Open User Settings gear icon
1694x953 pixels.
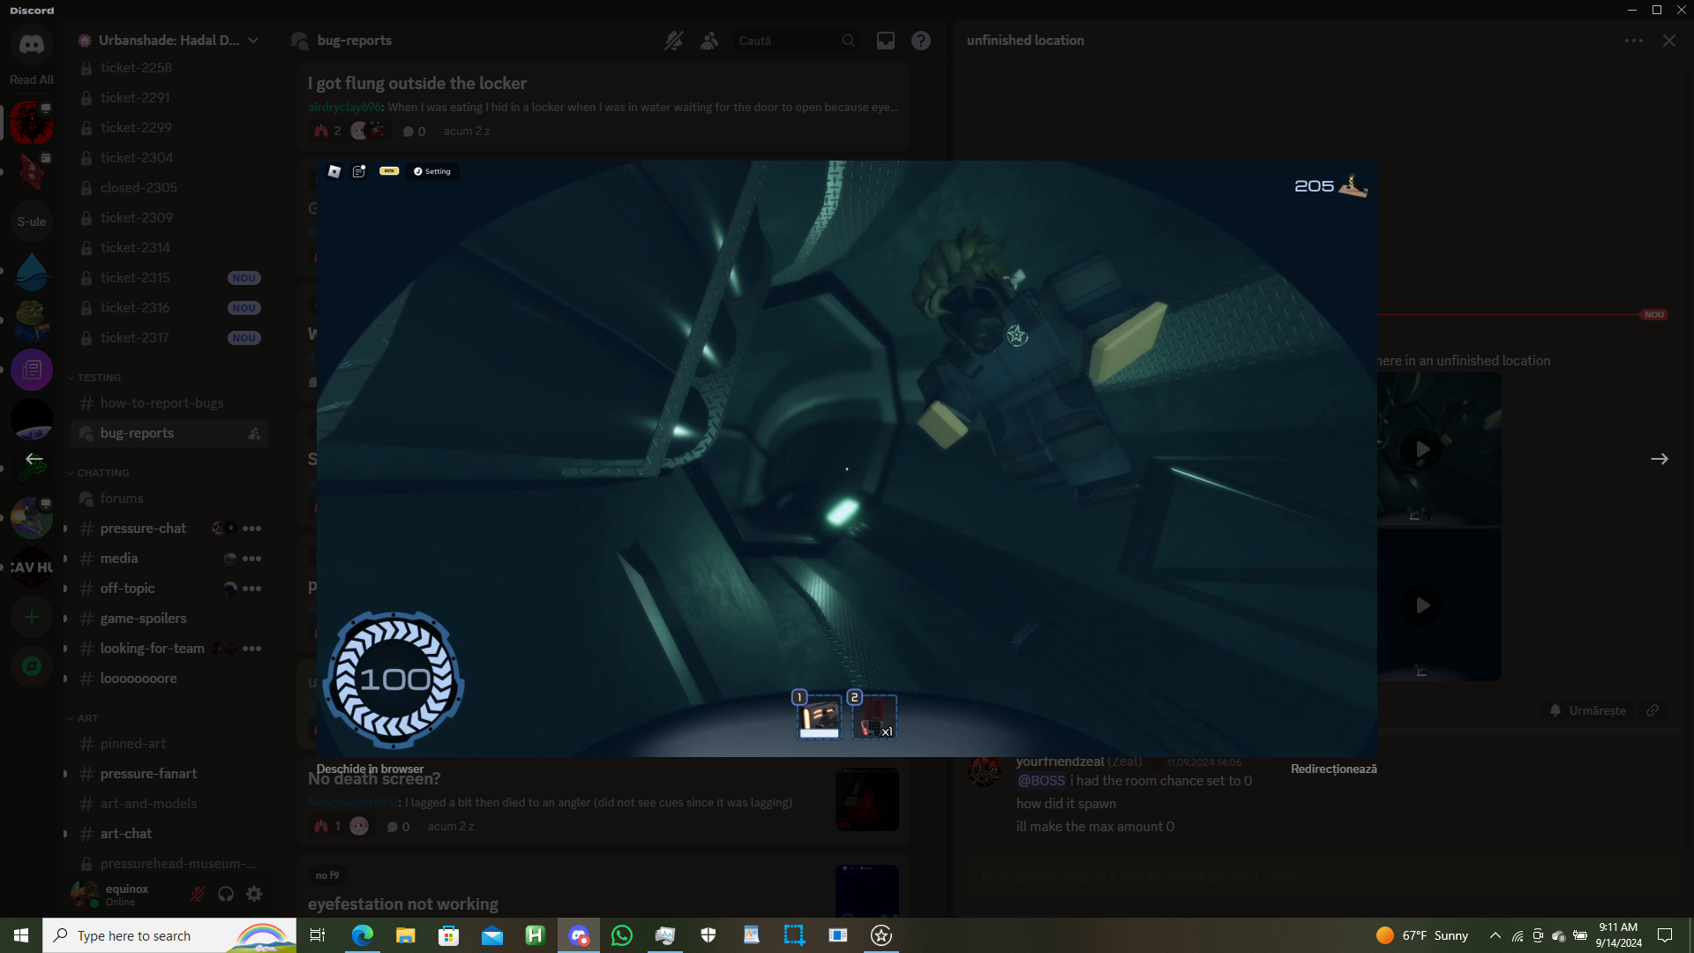pyautogui.click(x=254, y=894)
